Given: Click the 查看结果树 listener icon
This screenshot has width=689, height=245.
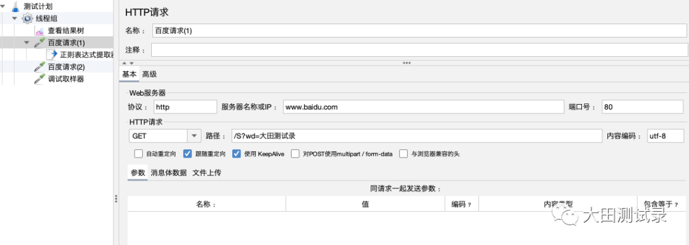Looking at the screenshot, I should click(x=40, y=31).
